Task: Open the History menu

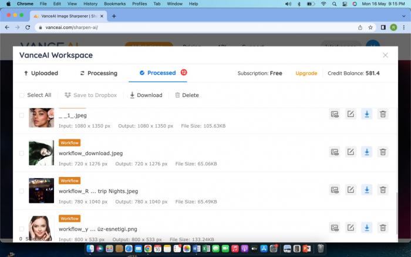Action: tap(90, 4)
